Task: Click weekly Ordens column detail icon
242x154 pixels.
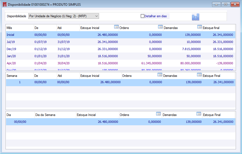Action: point(160,75)
